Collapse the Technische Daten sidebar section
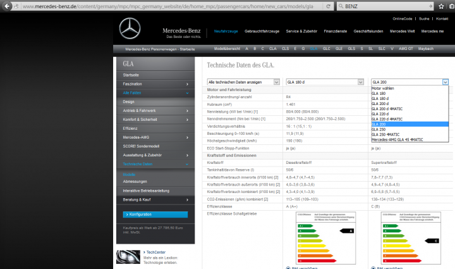The image size is (455, 269). coord(155,164)
